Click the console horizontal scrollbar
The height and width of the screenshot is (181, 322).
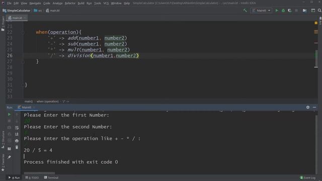click(39, 173)
